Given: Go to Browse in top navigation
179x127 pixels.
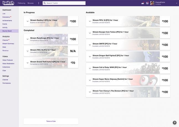Looking at the screenshot, I should [30, 3].
